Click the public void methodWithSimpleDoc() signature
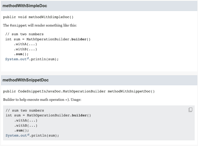The height and width of the screenshot is (146, 198). [x=38, y=17]
